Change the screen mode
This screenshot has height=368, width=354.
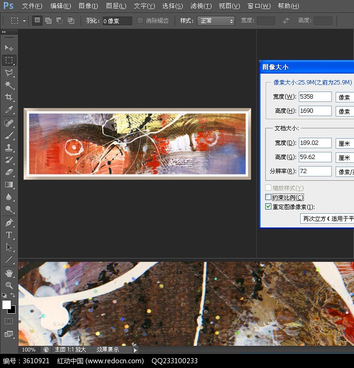pyautogui.click(x=8, y=334)
